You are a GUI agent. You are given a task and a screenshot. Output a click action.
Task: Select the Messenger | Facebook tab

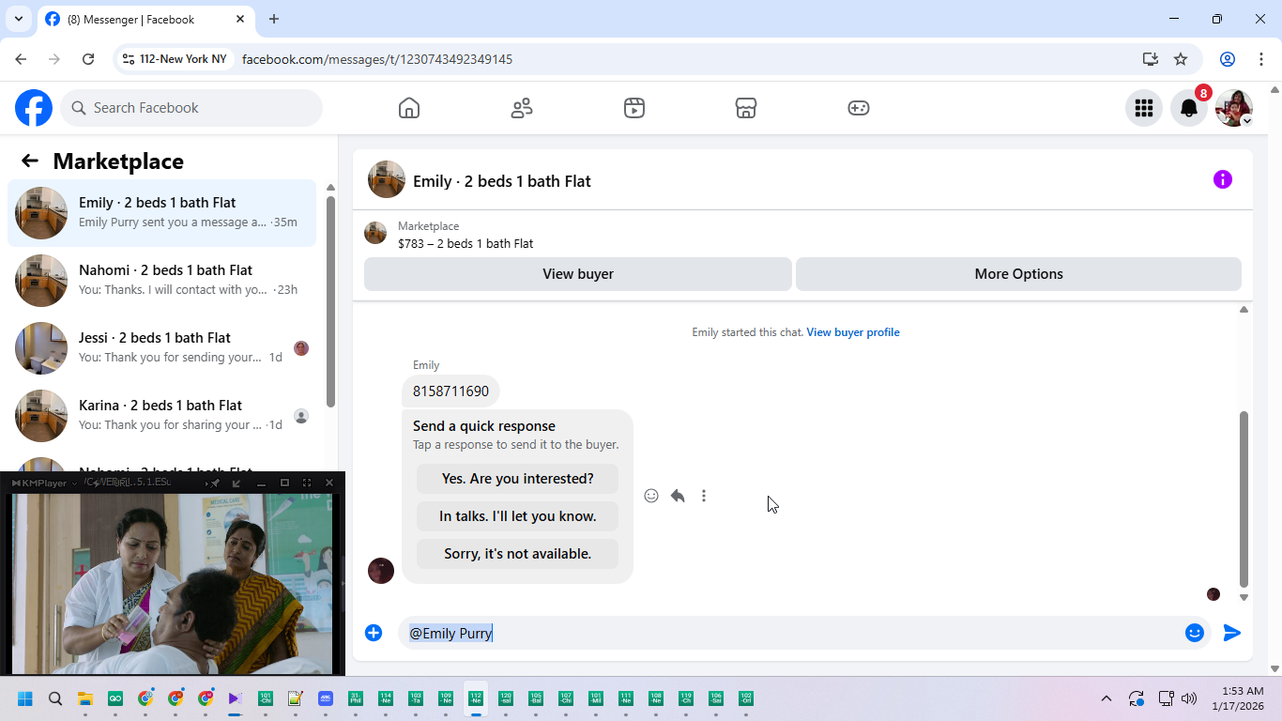pos(145,19)
